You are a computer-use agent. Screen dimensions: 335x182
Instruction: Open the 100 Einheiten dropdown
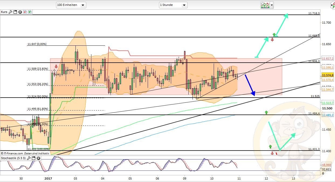71,5
